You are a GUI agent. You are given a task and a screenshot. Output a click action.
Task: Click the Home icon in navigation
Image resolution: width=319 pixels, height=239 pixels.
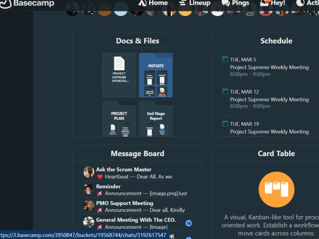click(x=142, y=3)
